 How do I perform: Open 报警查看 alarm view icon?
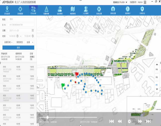(46, 10)
